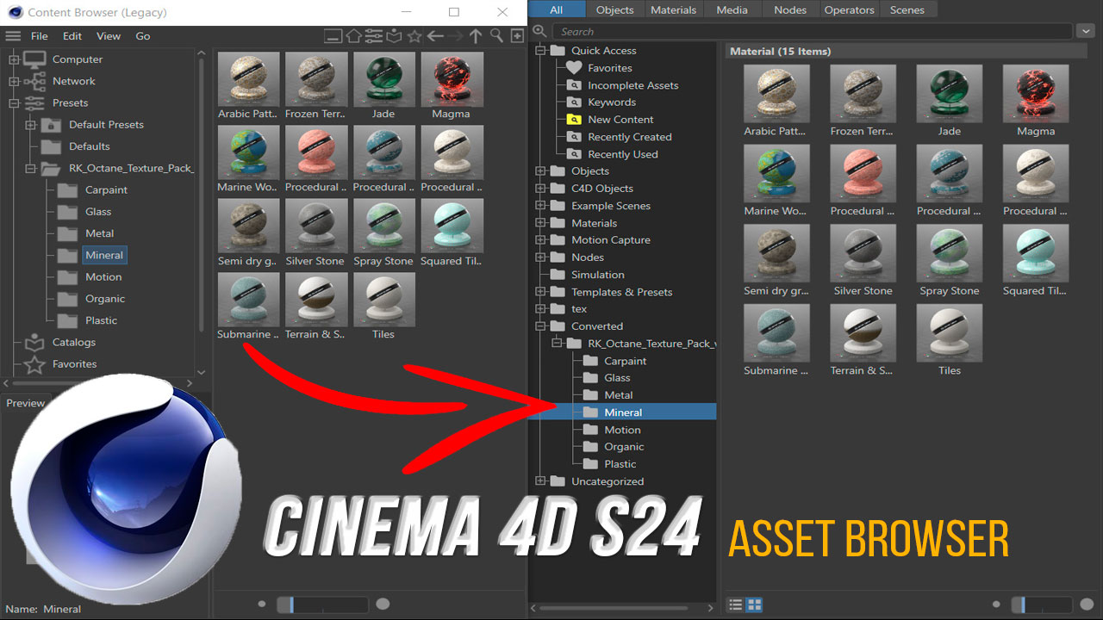Open the Go menu
1103x620 pixels.
143,36
